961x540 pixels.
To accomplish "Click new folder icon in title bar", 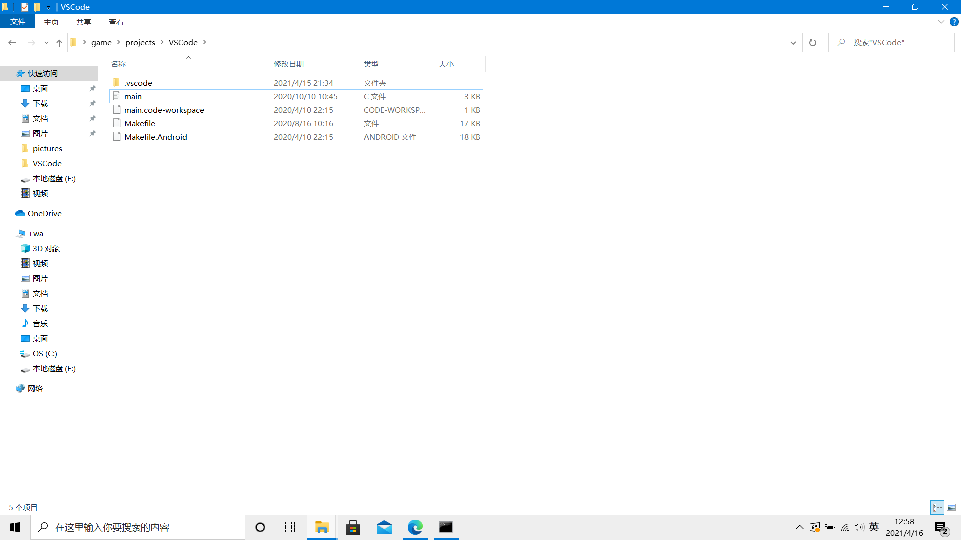I will 37,7.
